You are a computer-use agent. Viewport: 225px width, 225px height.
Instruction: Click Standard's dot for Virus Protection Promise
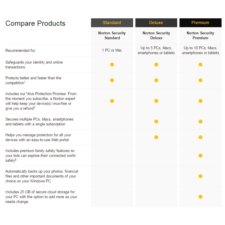coord(112,101)
